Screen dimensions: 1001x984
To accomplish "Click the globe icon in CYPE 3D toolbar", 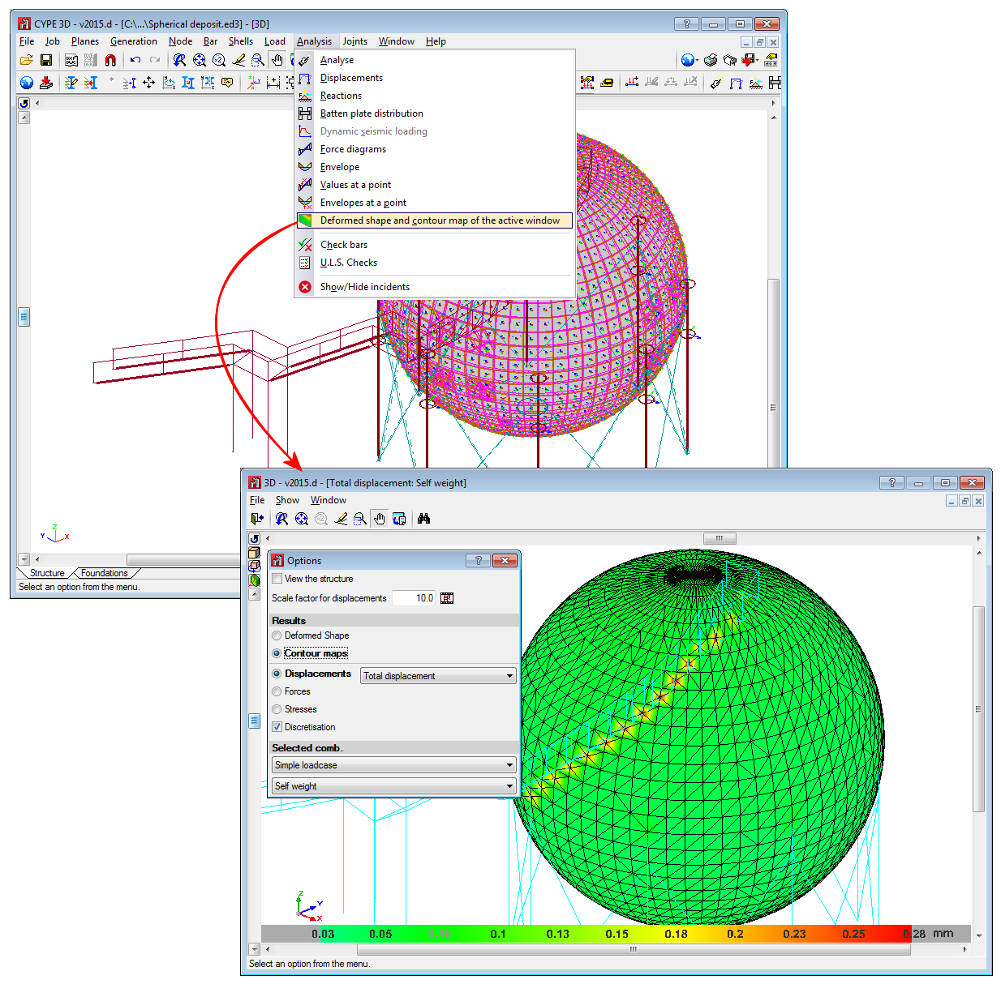I will point(687,60).
